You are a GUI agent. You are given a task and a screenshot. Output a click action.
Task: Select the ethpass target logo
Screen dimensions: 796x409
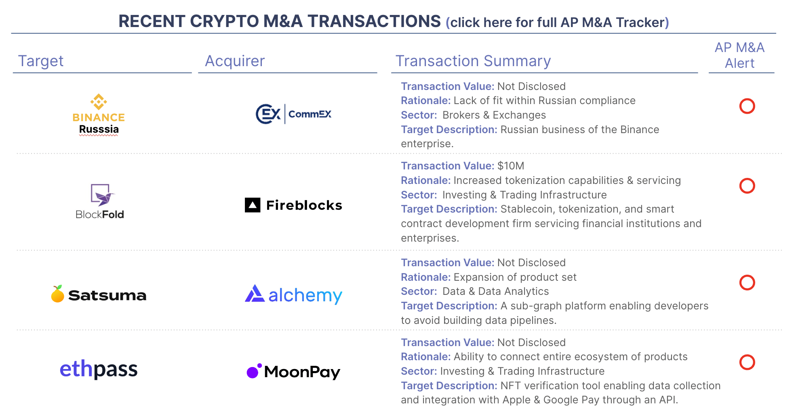(x=99, y=369)
